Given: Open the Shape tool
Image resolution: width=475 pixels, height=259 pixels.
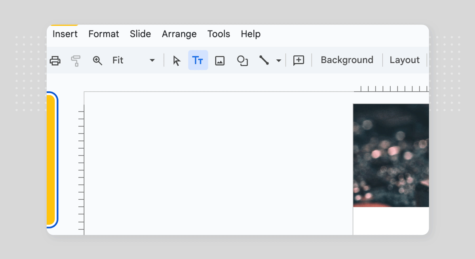Looking at the screenshot, I should [x=242, y=60].
